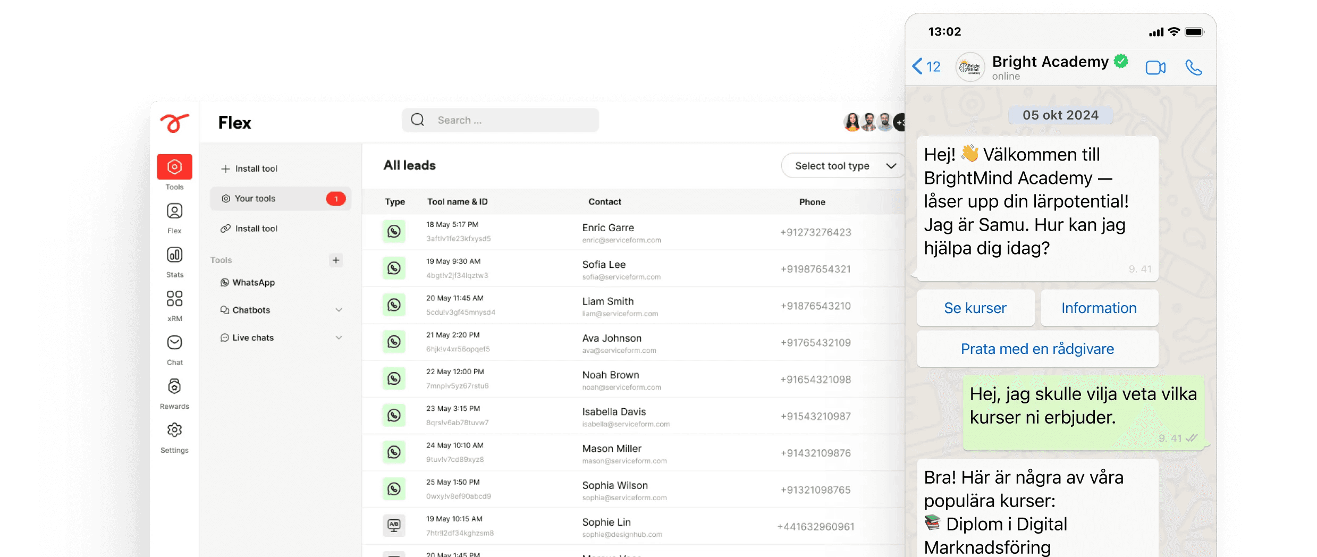The image size is (1317, 557).
Task: Open Settings via the gear icon
Action: [174, 430]
